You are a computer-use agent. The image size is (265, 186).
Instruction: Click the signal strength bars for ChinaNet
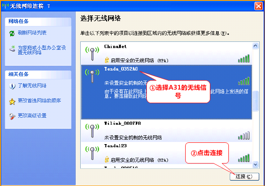pyautogui.click(x=244, y=59)
